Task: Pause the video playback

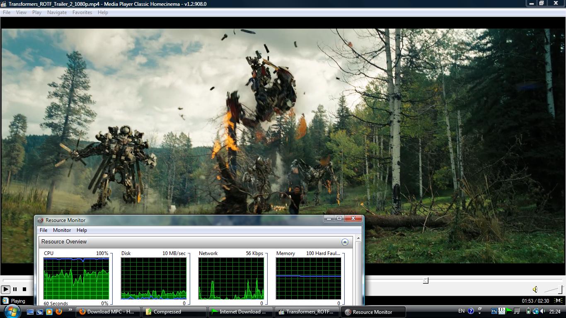Action: 15,289
